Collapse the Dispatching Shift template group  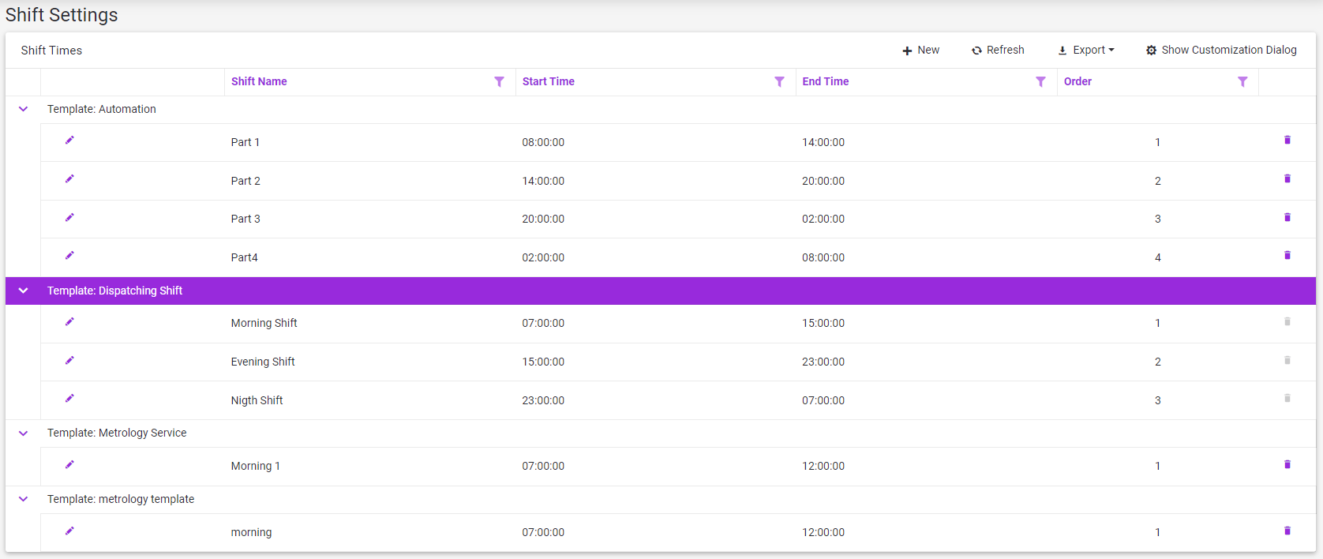click(24, 291)
